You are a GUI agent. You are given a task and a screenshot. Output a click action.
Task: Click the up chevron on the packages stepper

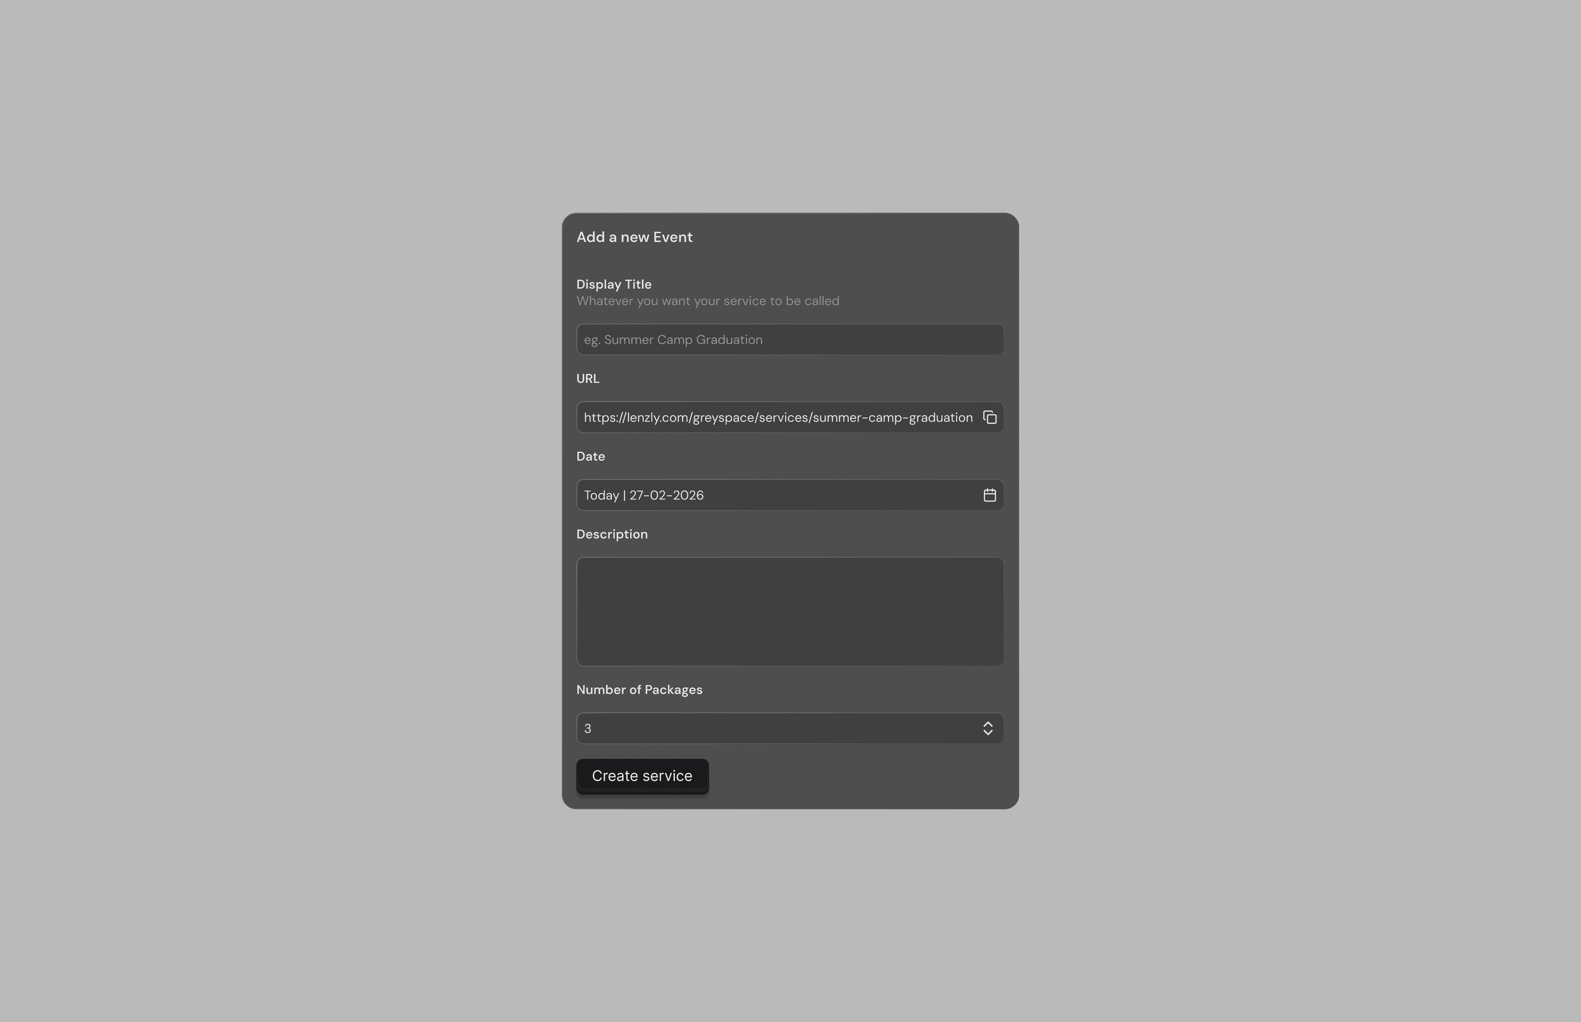988,723
